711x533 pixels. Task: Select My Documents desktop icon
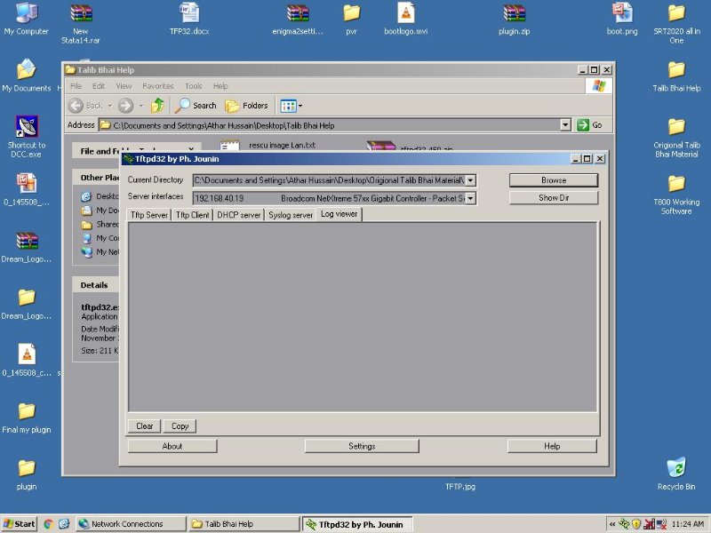27,76
